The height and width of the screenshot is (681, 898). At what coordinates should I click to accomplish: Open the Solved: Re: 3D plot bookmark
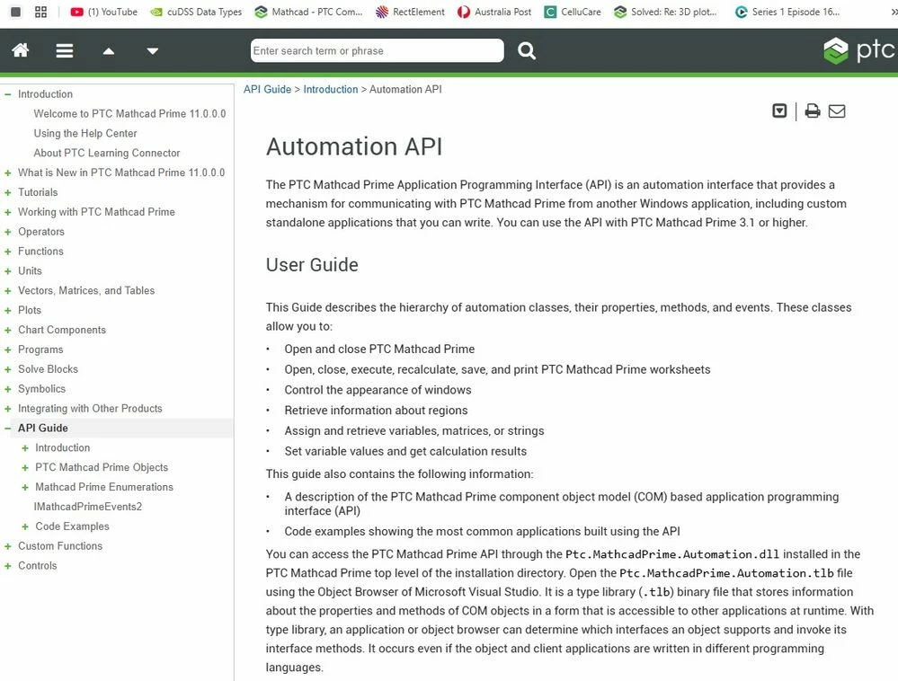click(665, 12)
